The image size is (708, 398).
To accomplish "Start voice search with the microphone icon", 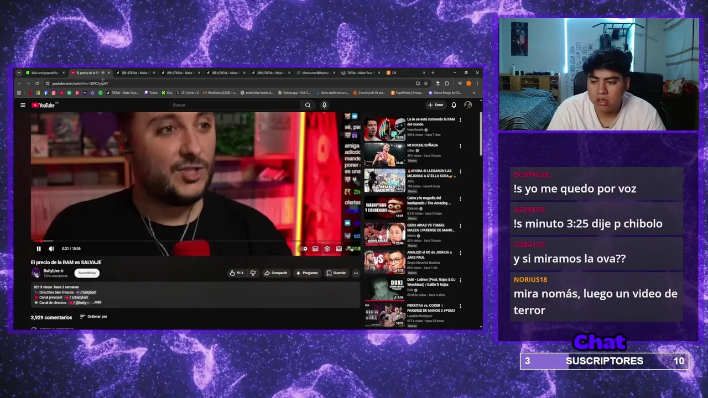I will coord(324,105).
